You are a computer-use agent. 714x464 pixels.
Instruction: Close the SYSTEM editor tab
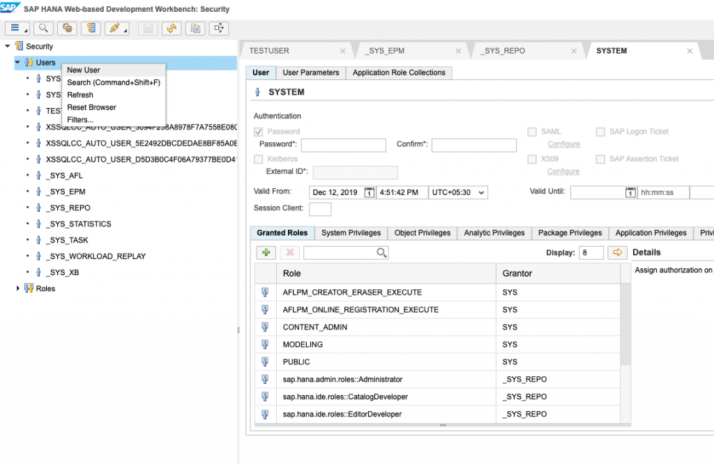690,51
